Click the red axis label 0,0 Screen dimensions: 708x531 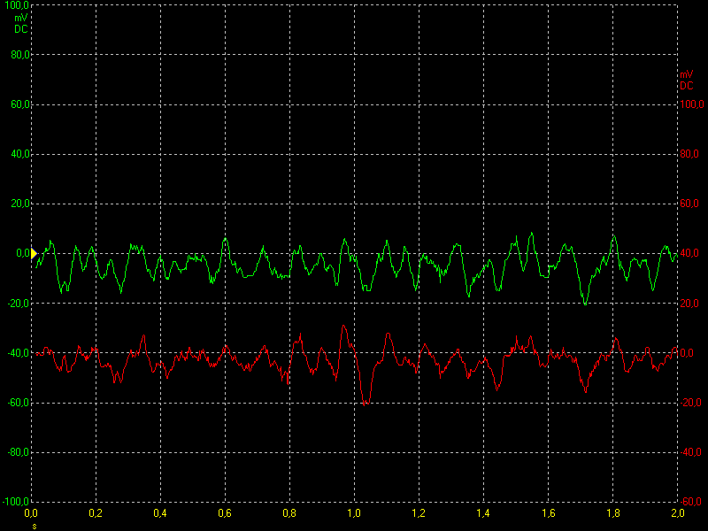[x=687, y=353]
